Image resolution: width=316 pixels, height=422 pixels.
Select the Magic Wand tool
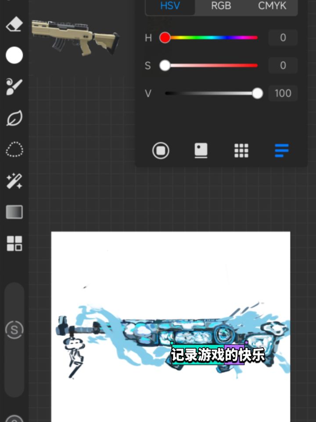[14, 180]
